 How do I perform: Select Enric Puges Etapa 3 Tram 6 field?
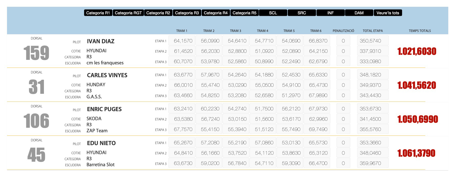click(x=318, y=129)
